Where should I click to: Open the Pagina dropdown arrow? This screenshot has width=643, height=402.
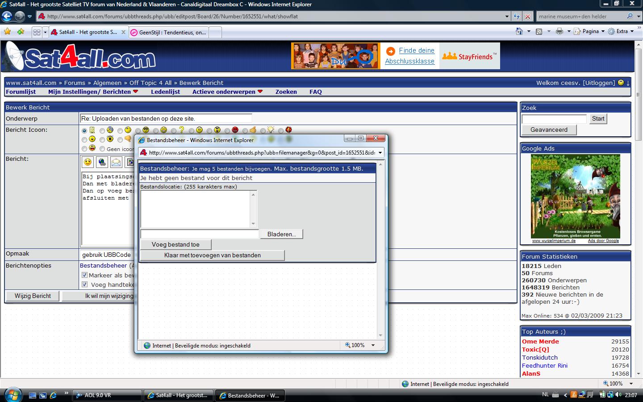603,31
